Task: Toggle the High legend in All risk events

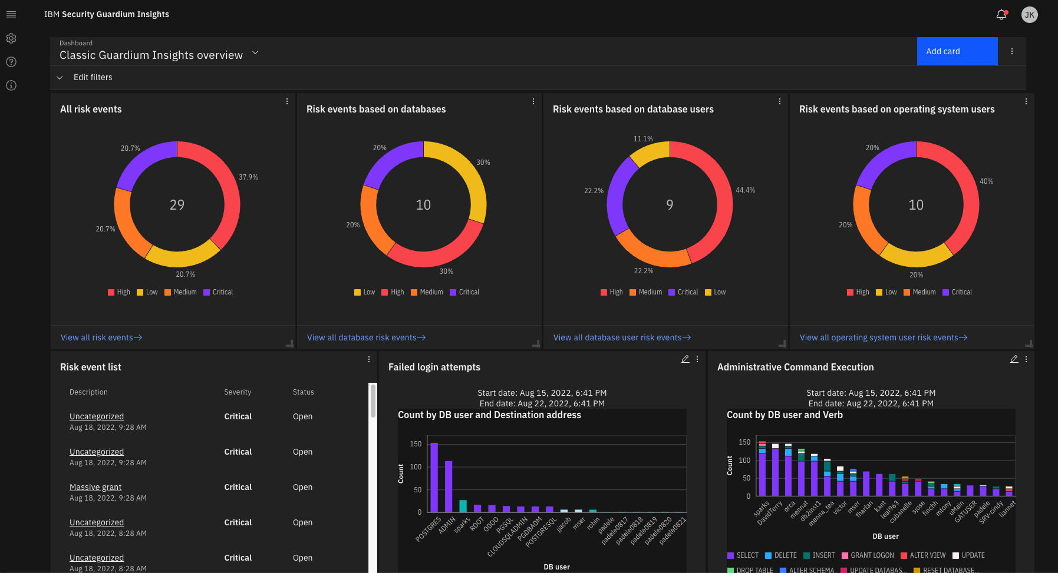Action: 119,292
